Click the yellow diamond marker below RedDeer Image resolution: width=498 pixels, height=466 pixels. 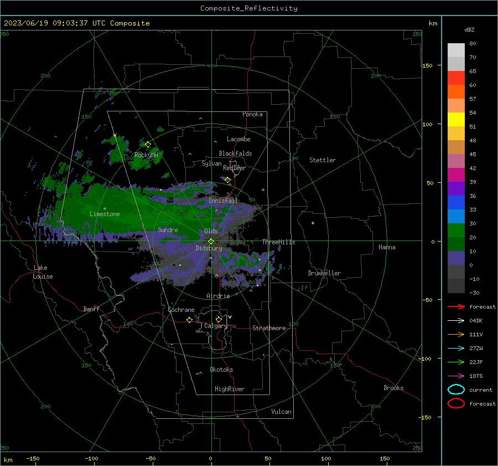(227, 180)
